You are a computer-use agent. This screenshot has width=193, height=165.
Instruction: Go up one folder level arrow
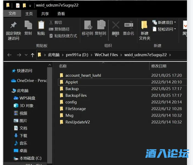33,55
